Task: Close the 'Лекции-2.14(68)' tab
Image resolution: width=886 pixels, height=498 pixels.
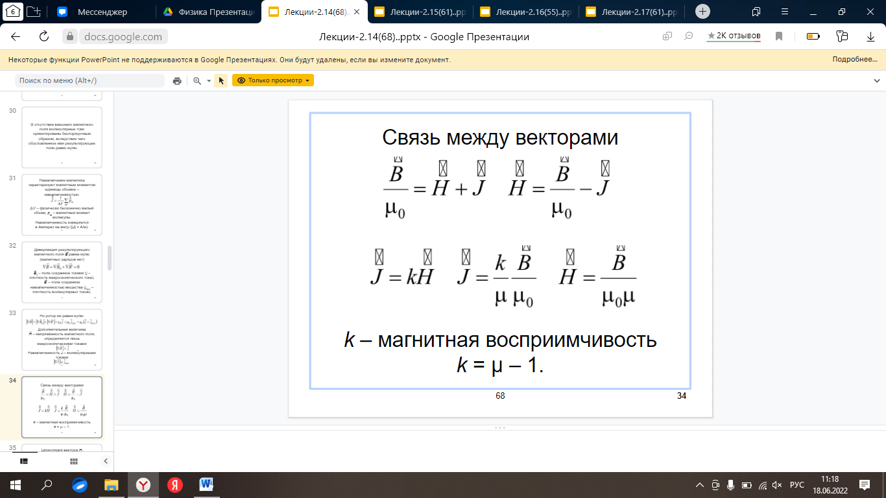Action: (x=357, y=12)
